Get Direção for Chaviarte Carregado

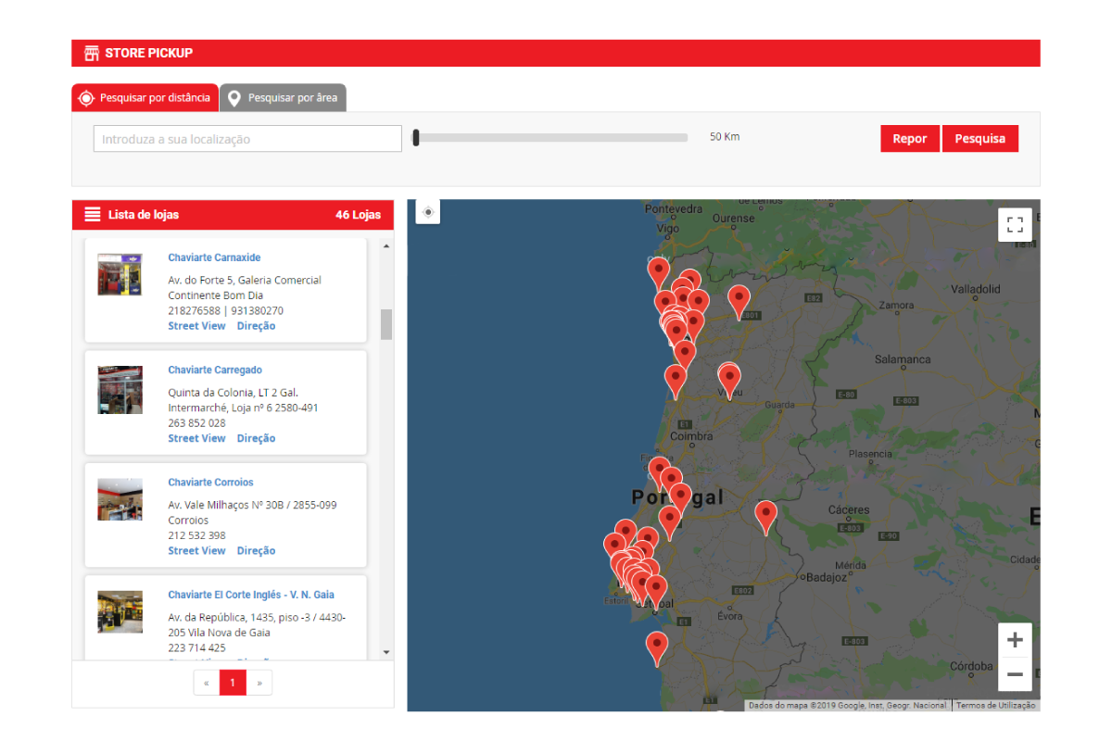(256, 438)
